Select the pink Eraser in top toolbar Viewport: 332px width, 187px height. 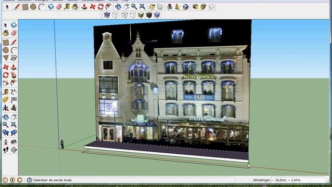59,7
